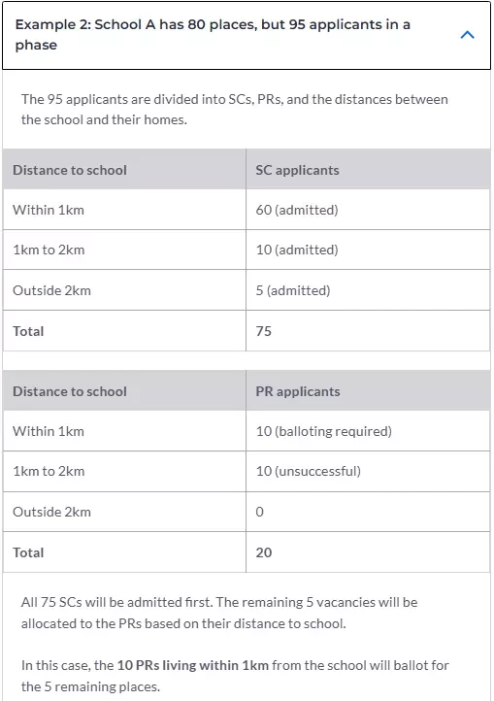Select Outside 2km row in PR table
This screenshot has width=494, height=701.
pyautogui.click(x=247, y=512)
